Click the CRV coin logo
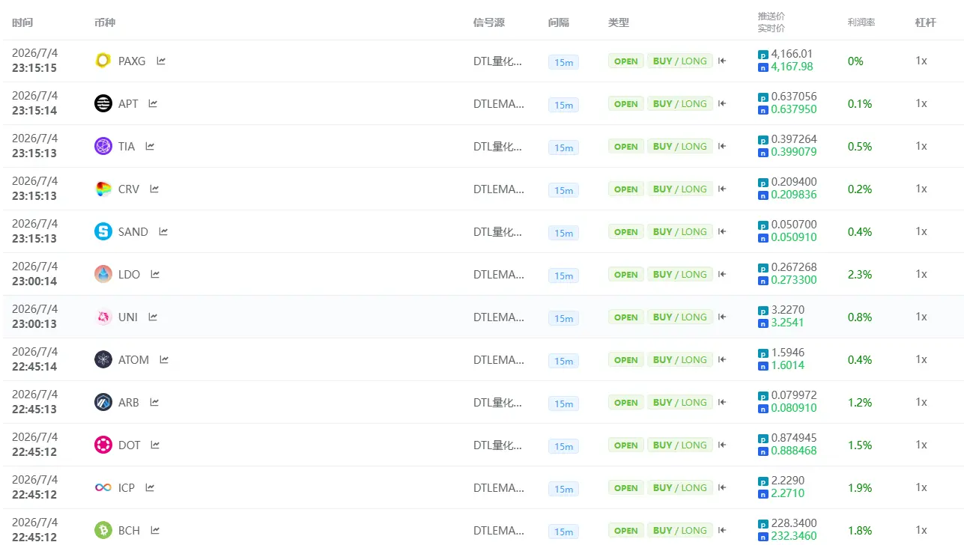Image resolution: width=964 pixels, height=545 pixels. pyautogui.click(x=103, y=189)
